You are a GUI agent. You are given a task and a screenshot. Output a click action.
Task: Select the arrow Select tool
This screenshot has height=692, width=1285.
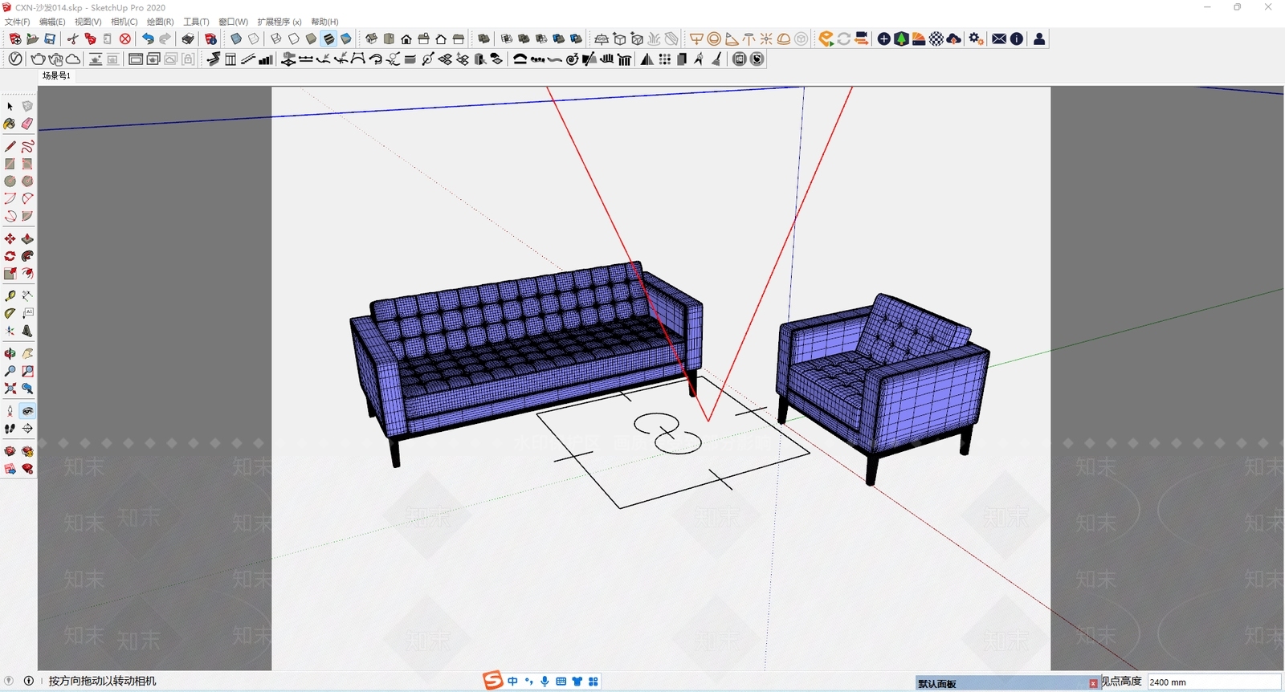pyautogui.click(x=10, y=106)
